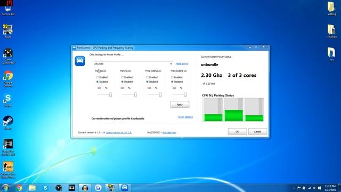Image resolution: width=341 pixels, height=192 pixels.
Task: Click the Parking DC percent input field
Action: point(123,88)
